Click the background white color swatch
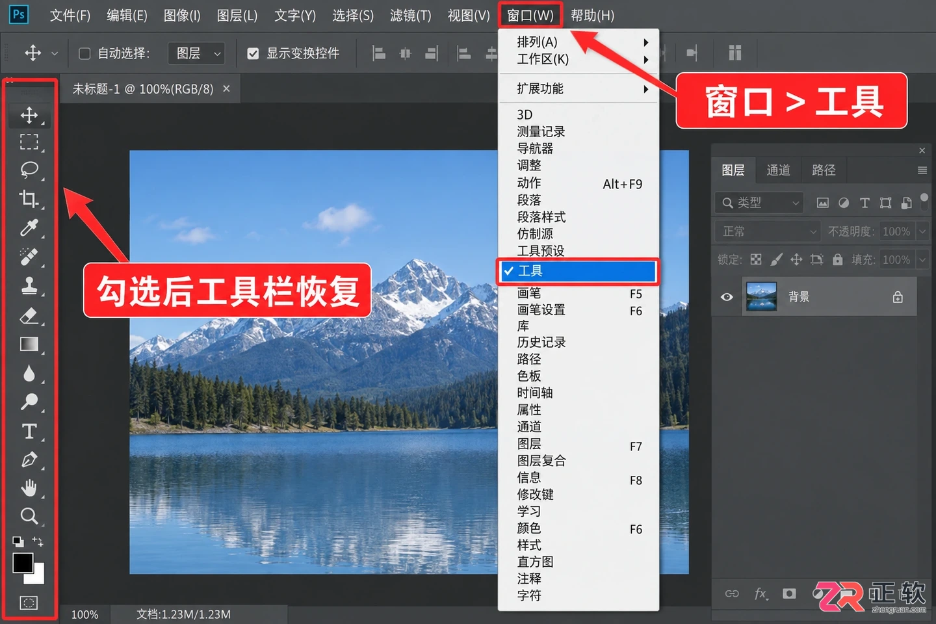This screenshot has height=624, width=936. click(37, 576)
